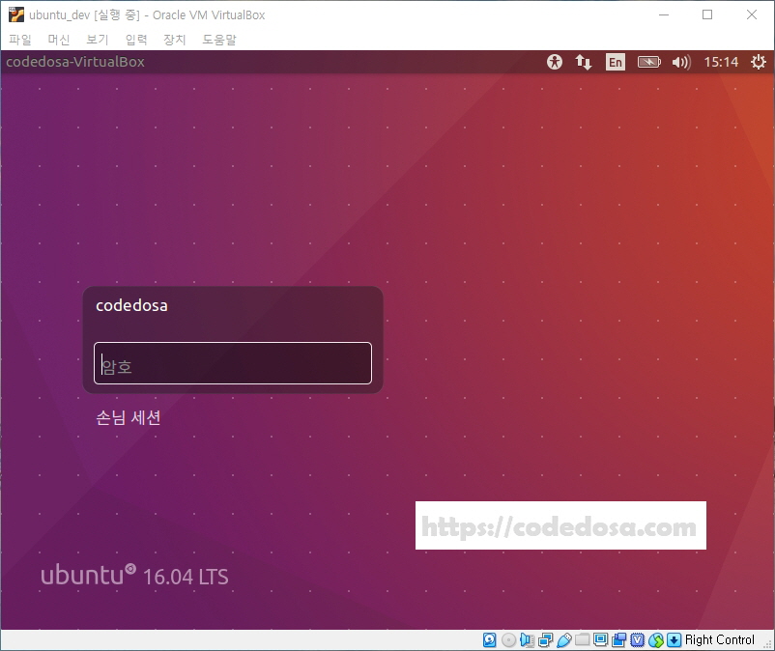Open the 보기 menu
775x651 pixels.
(98, 40)
